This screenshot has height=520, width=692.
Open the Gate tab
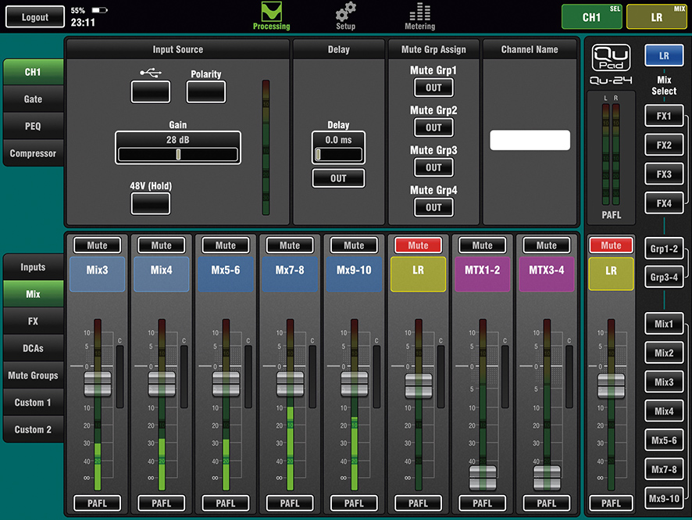click(33, 99)
